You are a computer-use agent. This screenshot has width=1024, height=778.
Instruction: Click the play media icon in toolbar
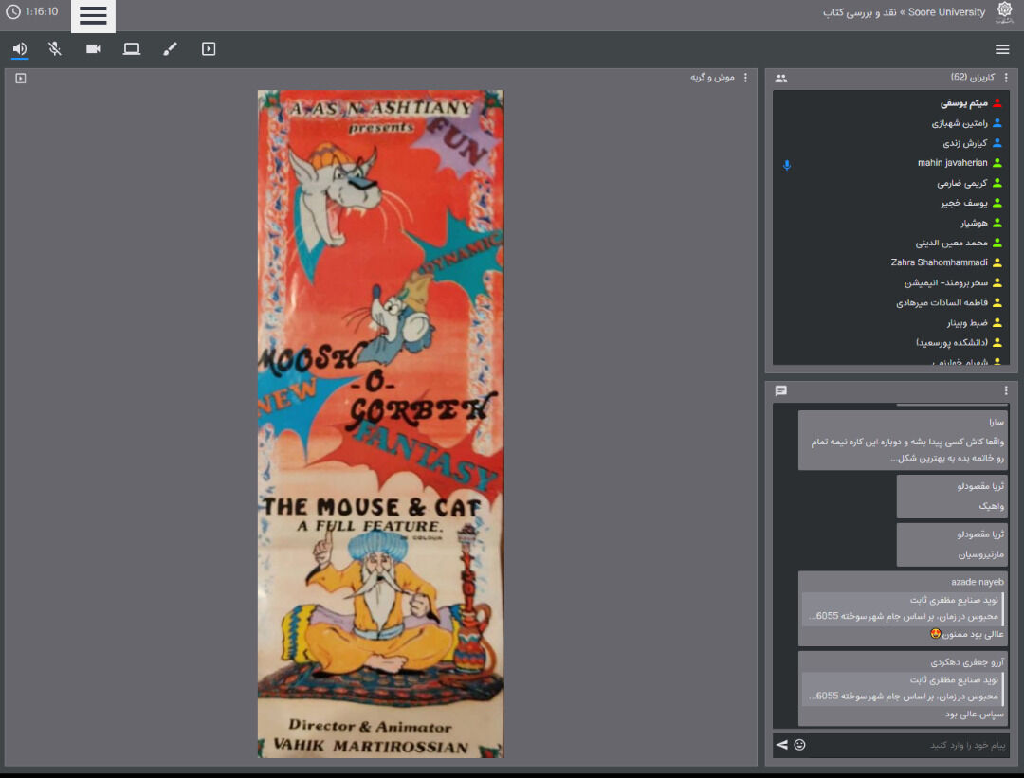(209, 49)
